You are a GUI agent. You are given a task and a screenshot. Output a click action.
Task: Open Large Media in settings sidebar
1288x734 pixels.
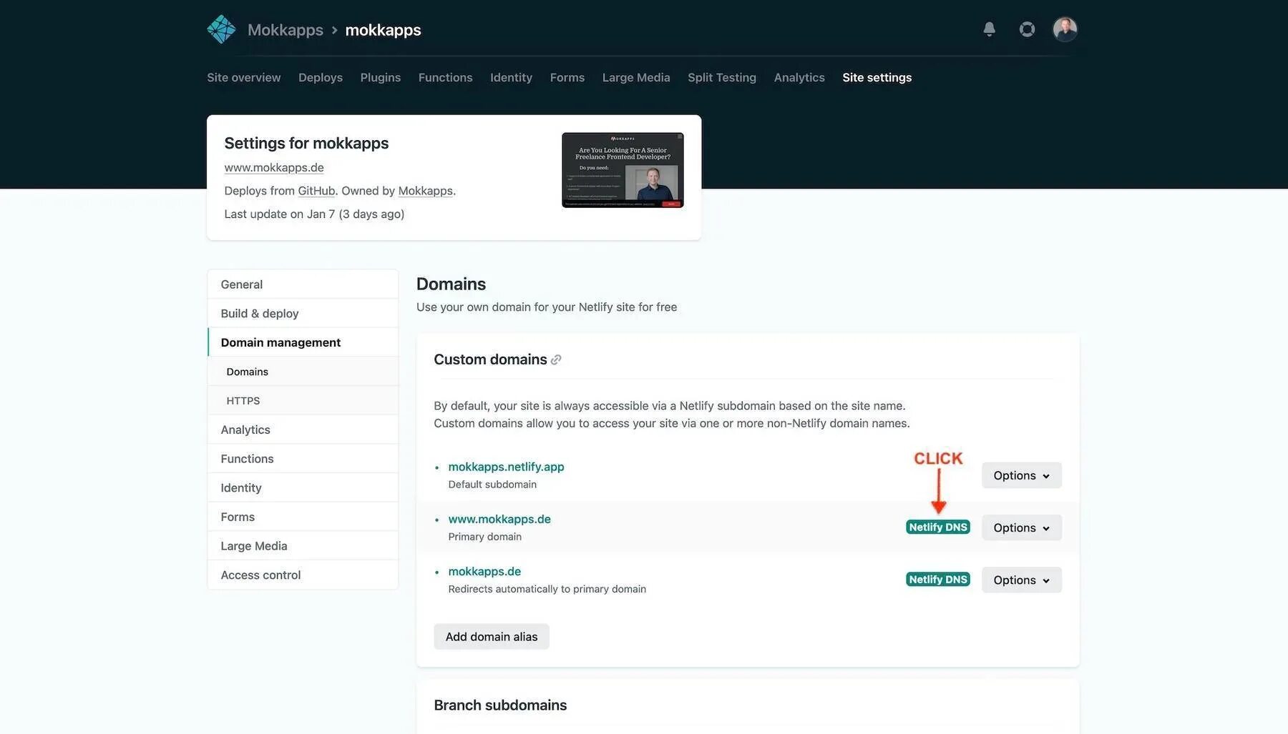pyautogui.click(x=303, y=546)
